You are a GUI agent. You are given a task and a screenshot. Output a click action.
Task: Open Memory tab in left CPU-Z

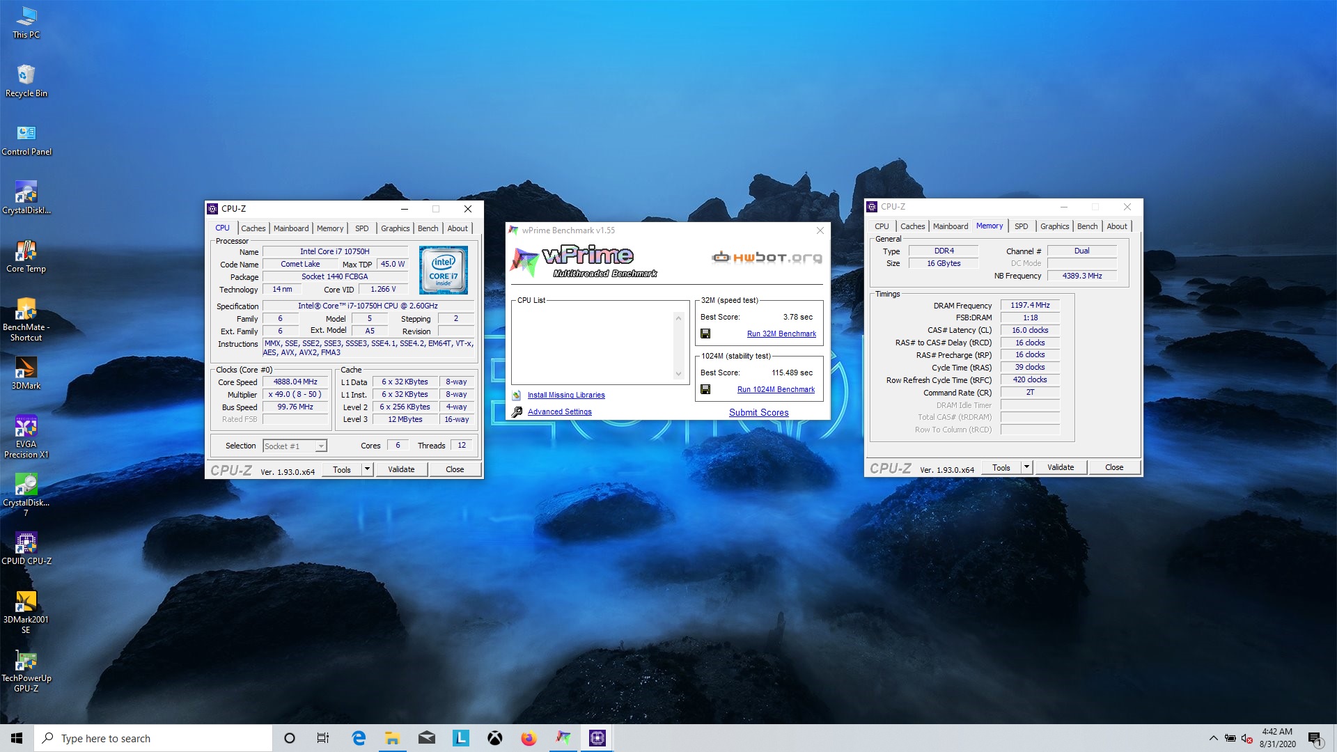(330, 228)
